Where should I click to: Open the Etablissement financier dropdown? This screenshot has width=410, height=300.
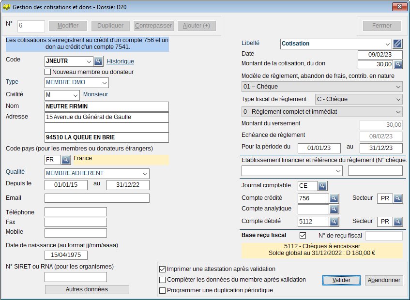pyautogui.click(x=338, y=171)
